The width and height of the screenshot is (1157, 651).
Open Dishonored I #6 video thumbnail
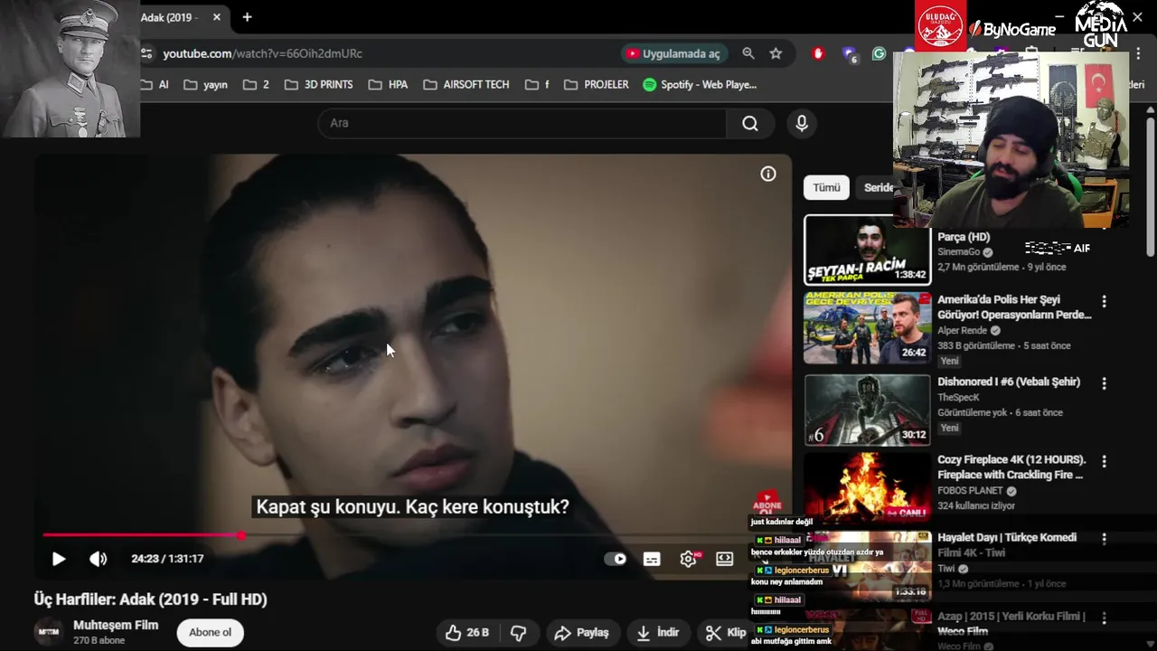coord(867,410)
